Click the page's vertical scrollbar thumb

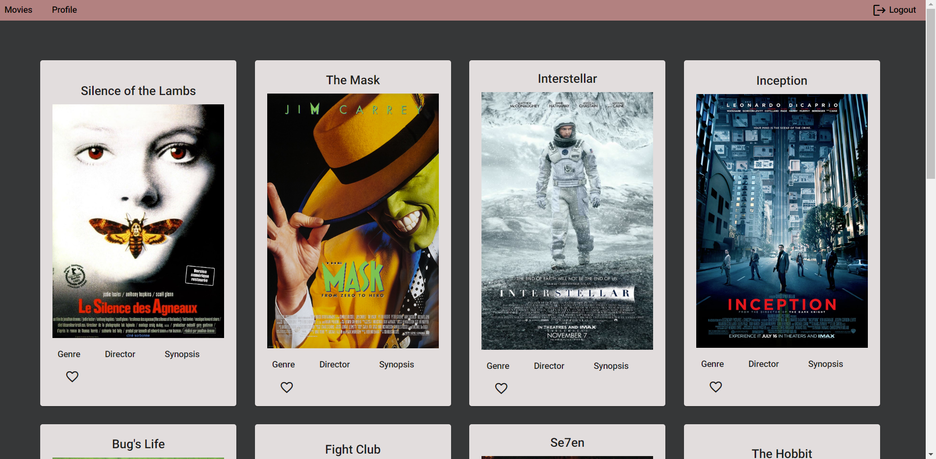[x=931, y=93]
